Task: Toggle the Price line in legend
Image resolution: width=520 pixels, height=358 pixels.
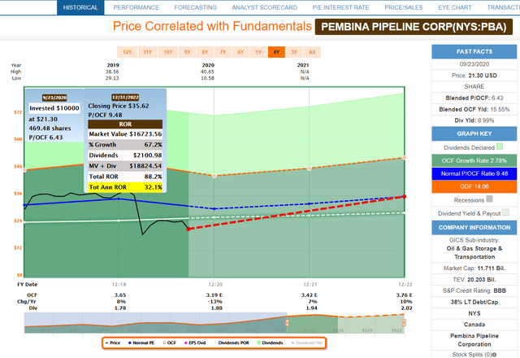Action: (x=113, y=343)
